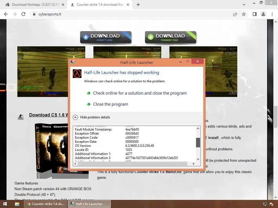Close the Half-Life Launcher error dialog
Viewport: 278px width, 208px height.
point(198,61)
